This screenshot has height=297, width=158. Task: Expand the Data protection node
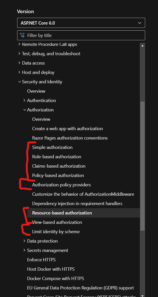24,241
